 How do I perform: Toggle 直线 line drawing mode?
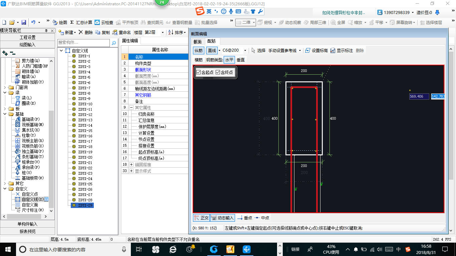click(x=212, y=50)
